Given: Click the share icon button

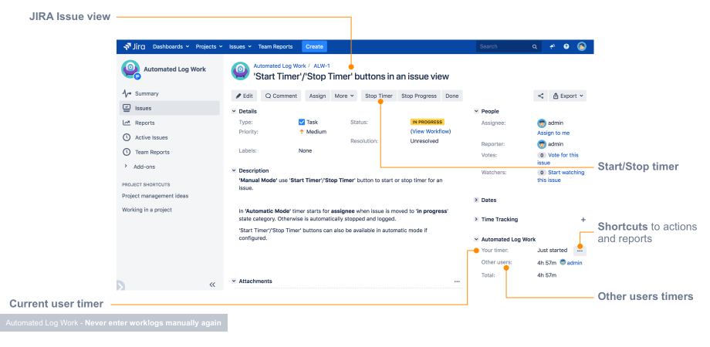Looking at the screenshot, I should pyautogui.click(x=540, y=96).
